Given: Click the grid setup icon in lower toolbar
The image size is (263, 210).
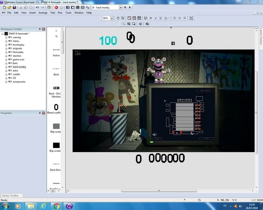Looking at the screenshot, I should point(147,24).
